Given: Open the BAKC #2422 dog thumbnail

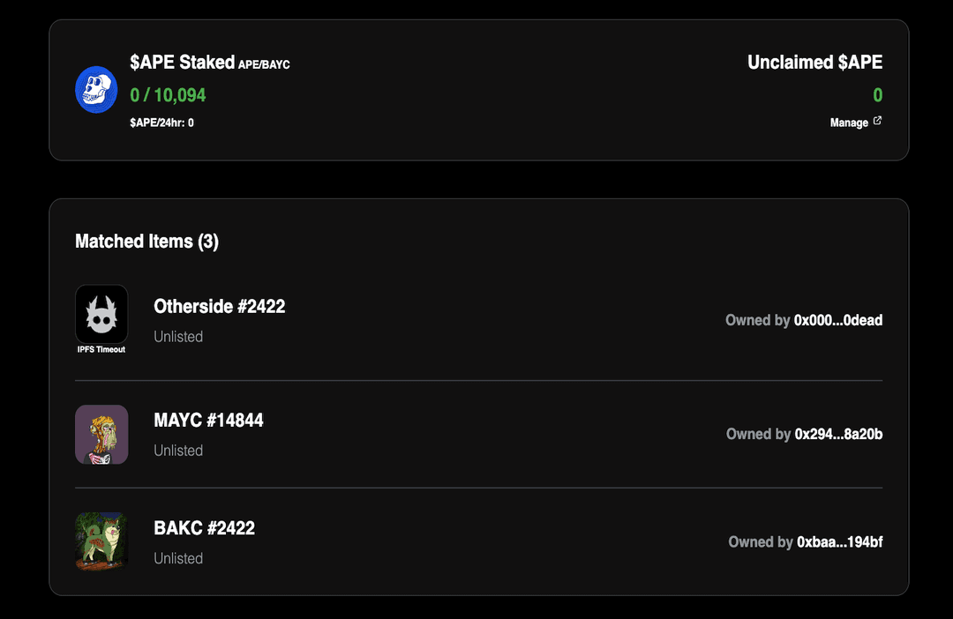Looking at the screenshot, I should 101,541.
